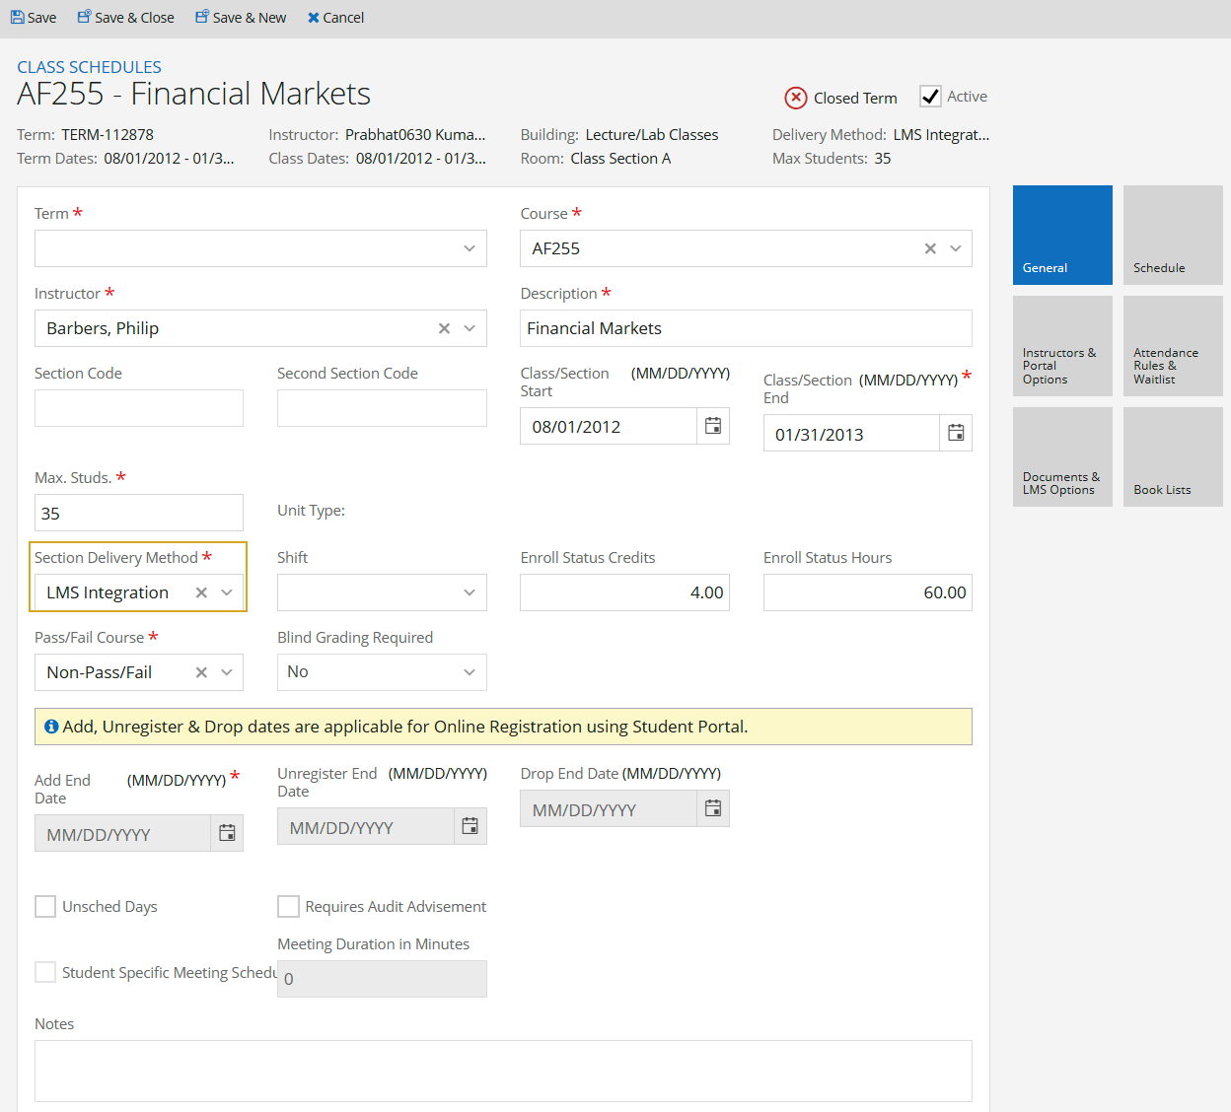Open calendar for Unregister End Date
Screen dimensions: 1231x1112
point(470,826)
